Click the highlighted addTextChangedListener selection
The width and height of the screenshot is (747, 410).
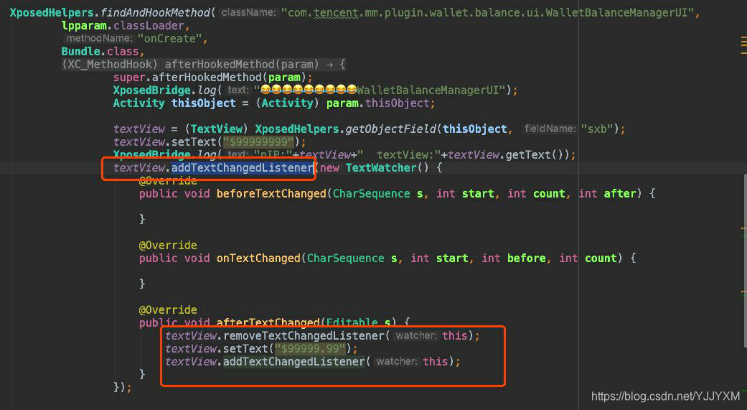(x=242, y=168)
